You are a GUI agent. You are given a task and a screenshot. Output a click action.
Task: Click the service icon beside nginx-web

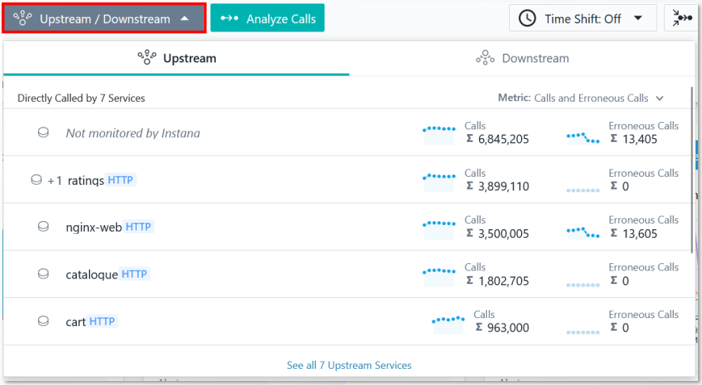(x=43, y=227)
